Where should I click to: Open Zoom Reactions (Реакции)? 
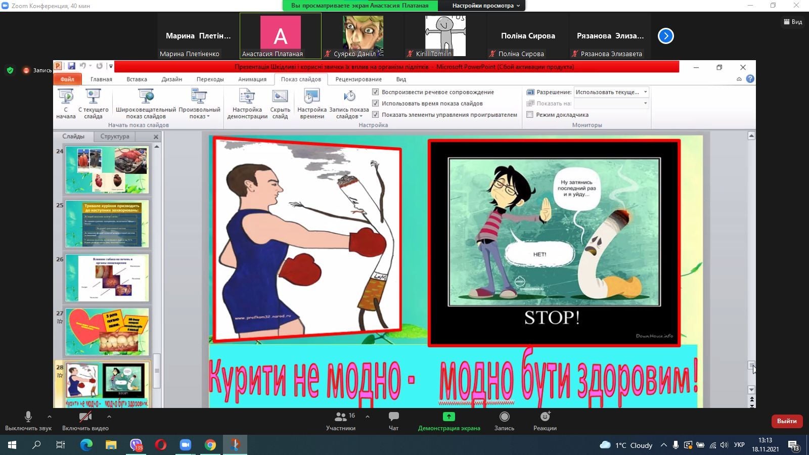[545, 421]
